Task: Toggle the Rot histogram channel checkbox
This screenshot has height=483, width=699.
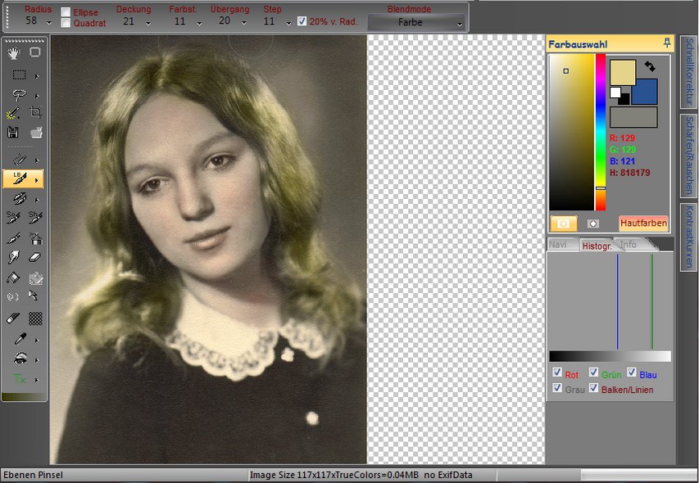Action: click(557, 372)
